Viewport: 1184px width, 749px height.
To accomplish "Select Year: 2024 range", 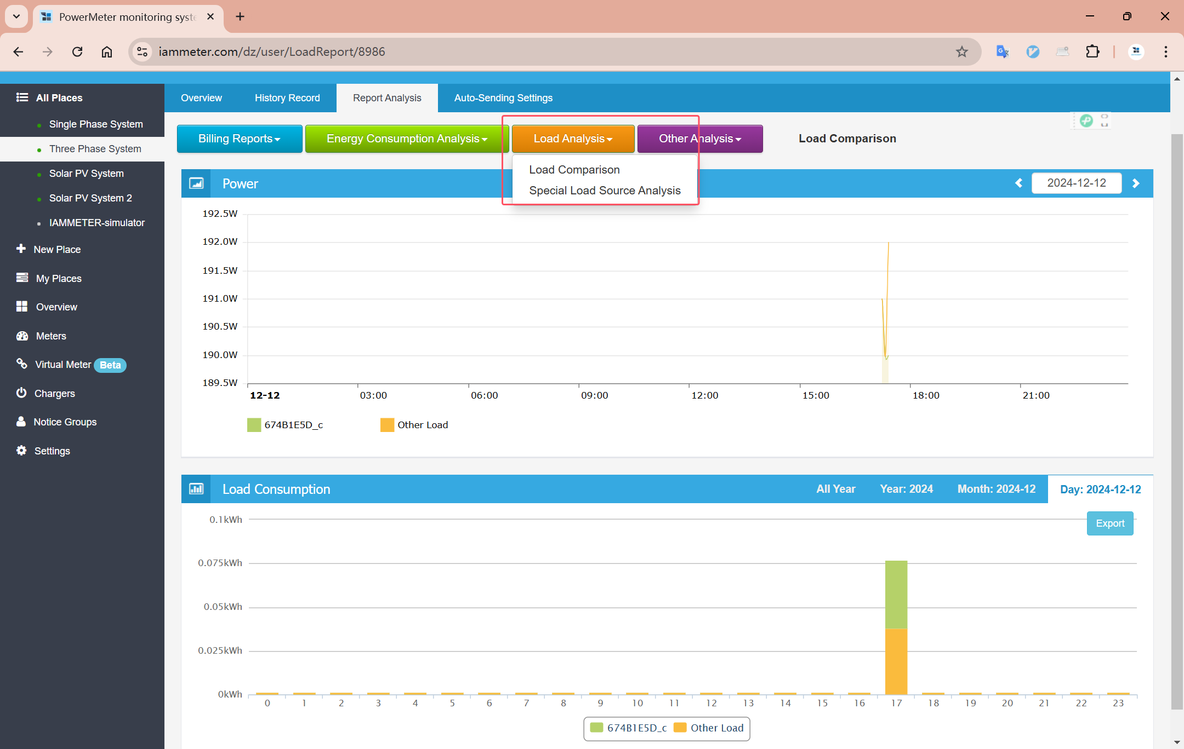I will pyautogui.click(x=906, y=489).
